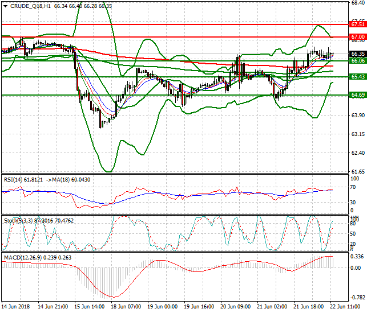371x313 pixels.
Task: Select the red 67.51 resistance line label
Action: [x=358, y=24]
